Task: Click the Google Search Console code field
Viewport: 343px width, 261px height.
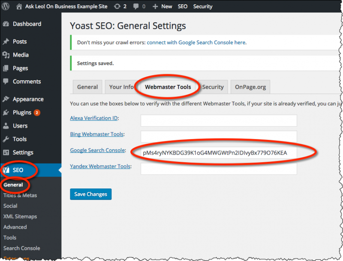Action: pos(219,153)
